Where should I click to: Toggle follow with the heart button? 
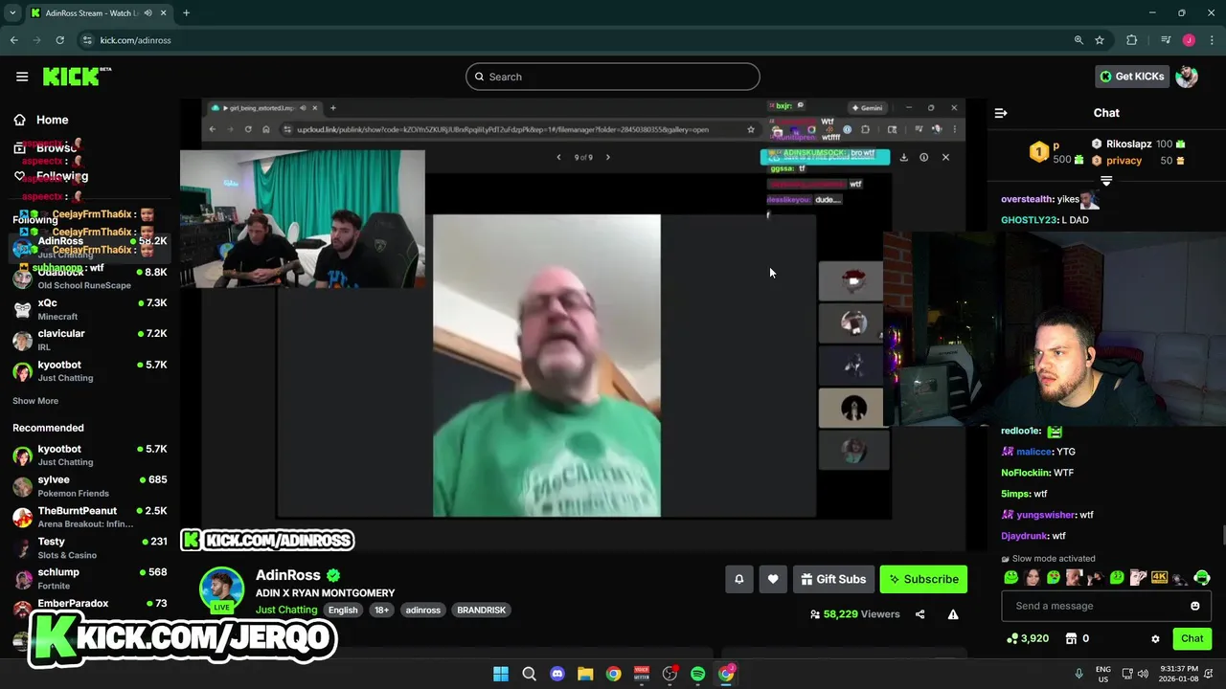pos(773,579)
